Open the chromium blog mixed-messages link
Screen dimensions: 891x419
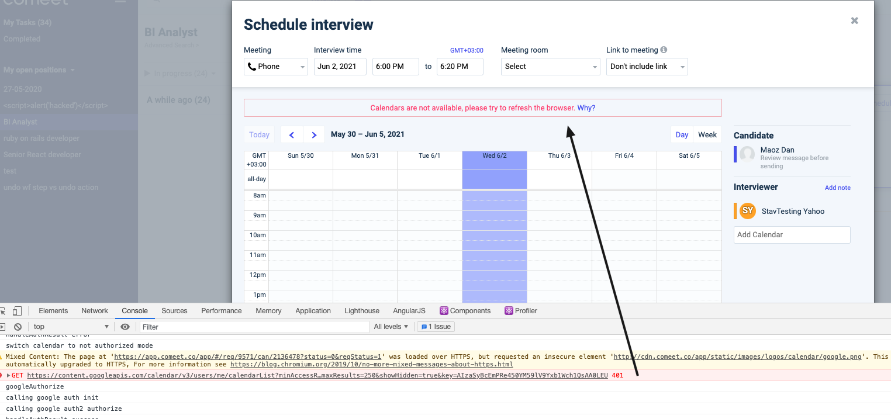(x=371, y=364)
